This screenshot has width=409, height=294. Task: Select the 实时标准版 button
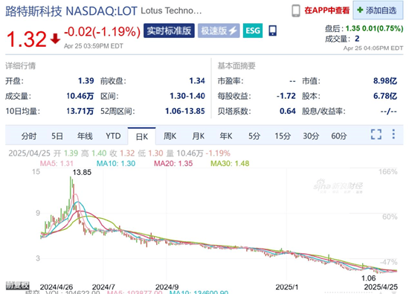(x=169, y=31)
